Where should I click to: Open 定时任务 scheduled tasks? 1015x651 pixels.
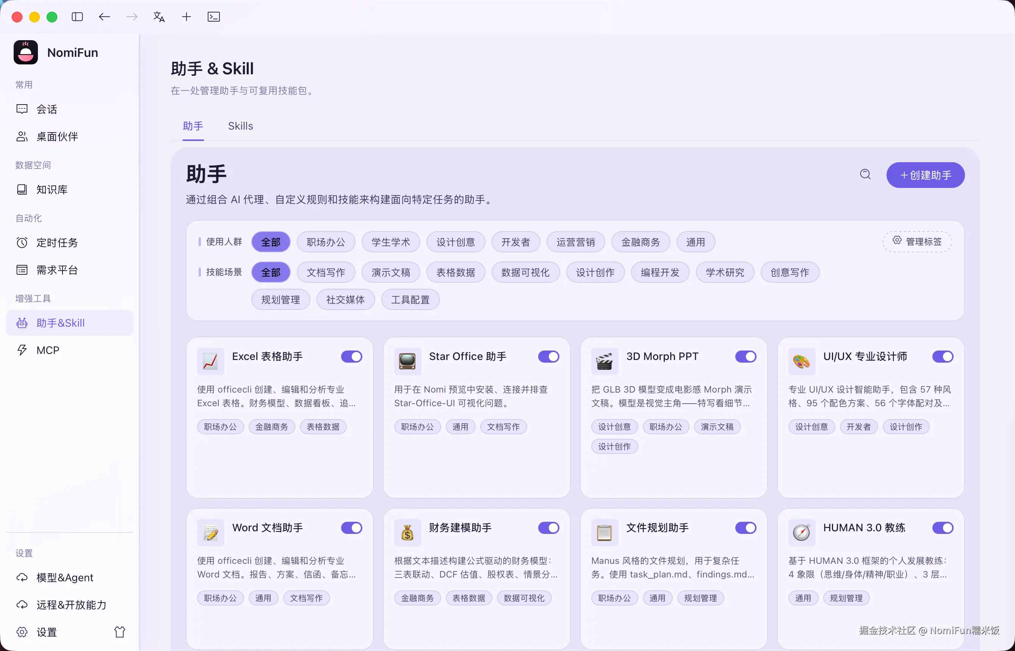click(x=70, y=243)
